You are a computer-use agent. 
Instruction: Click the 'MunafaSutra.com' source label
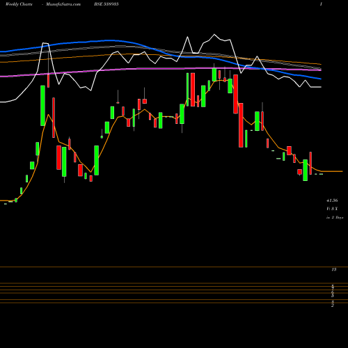click(63, 4)
